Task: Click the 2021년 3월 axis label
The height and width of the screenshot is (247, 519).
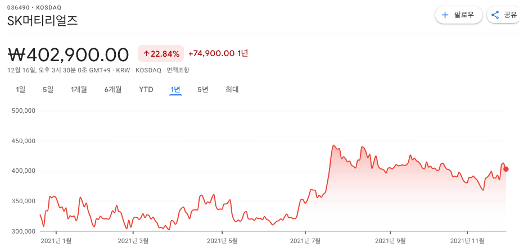Action: 133,241
